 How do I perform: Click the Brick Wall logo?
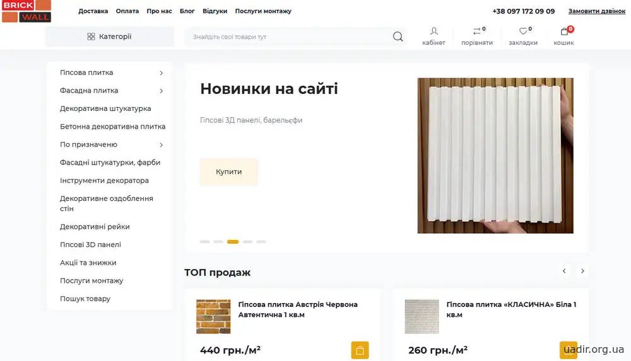pos(27,11)
